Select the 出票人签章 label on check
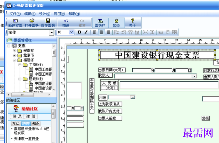 click(110, 118)
